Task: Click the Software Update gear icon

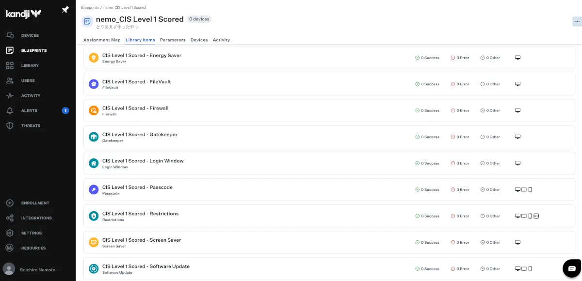Action: tap(94, 269)
